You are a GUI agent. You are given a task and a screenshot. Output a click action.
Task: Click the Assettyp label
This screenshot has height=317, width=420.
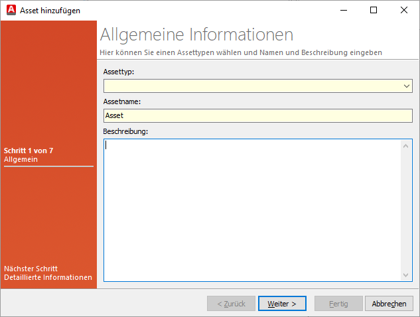[119, 70]
